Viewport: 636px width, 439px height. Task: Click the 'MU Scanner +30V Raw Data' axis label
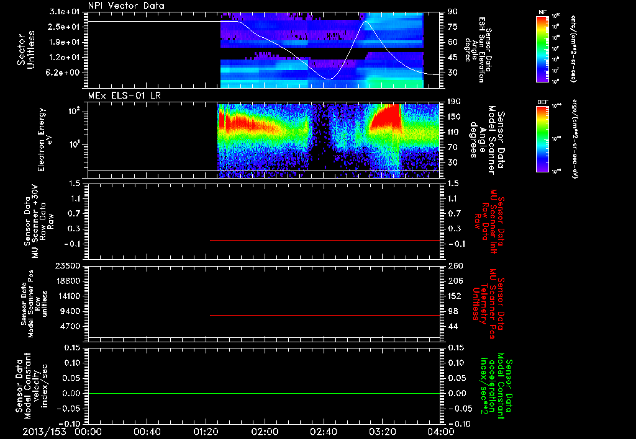[x=39, y=221]
